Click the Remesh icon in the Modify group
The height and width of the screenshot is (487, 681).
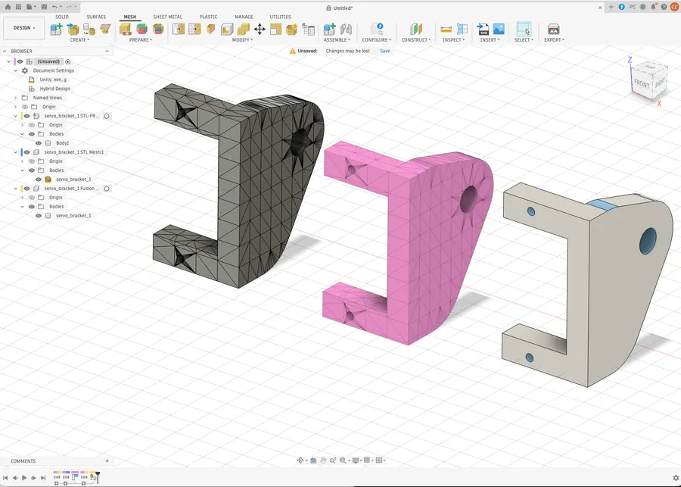coord(178,29)
